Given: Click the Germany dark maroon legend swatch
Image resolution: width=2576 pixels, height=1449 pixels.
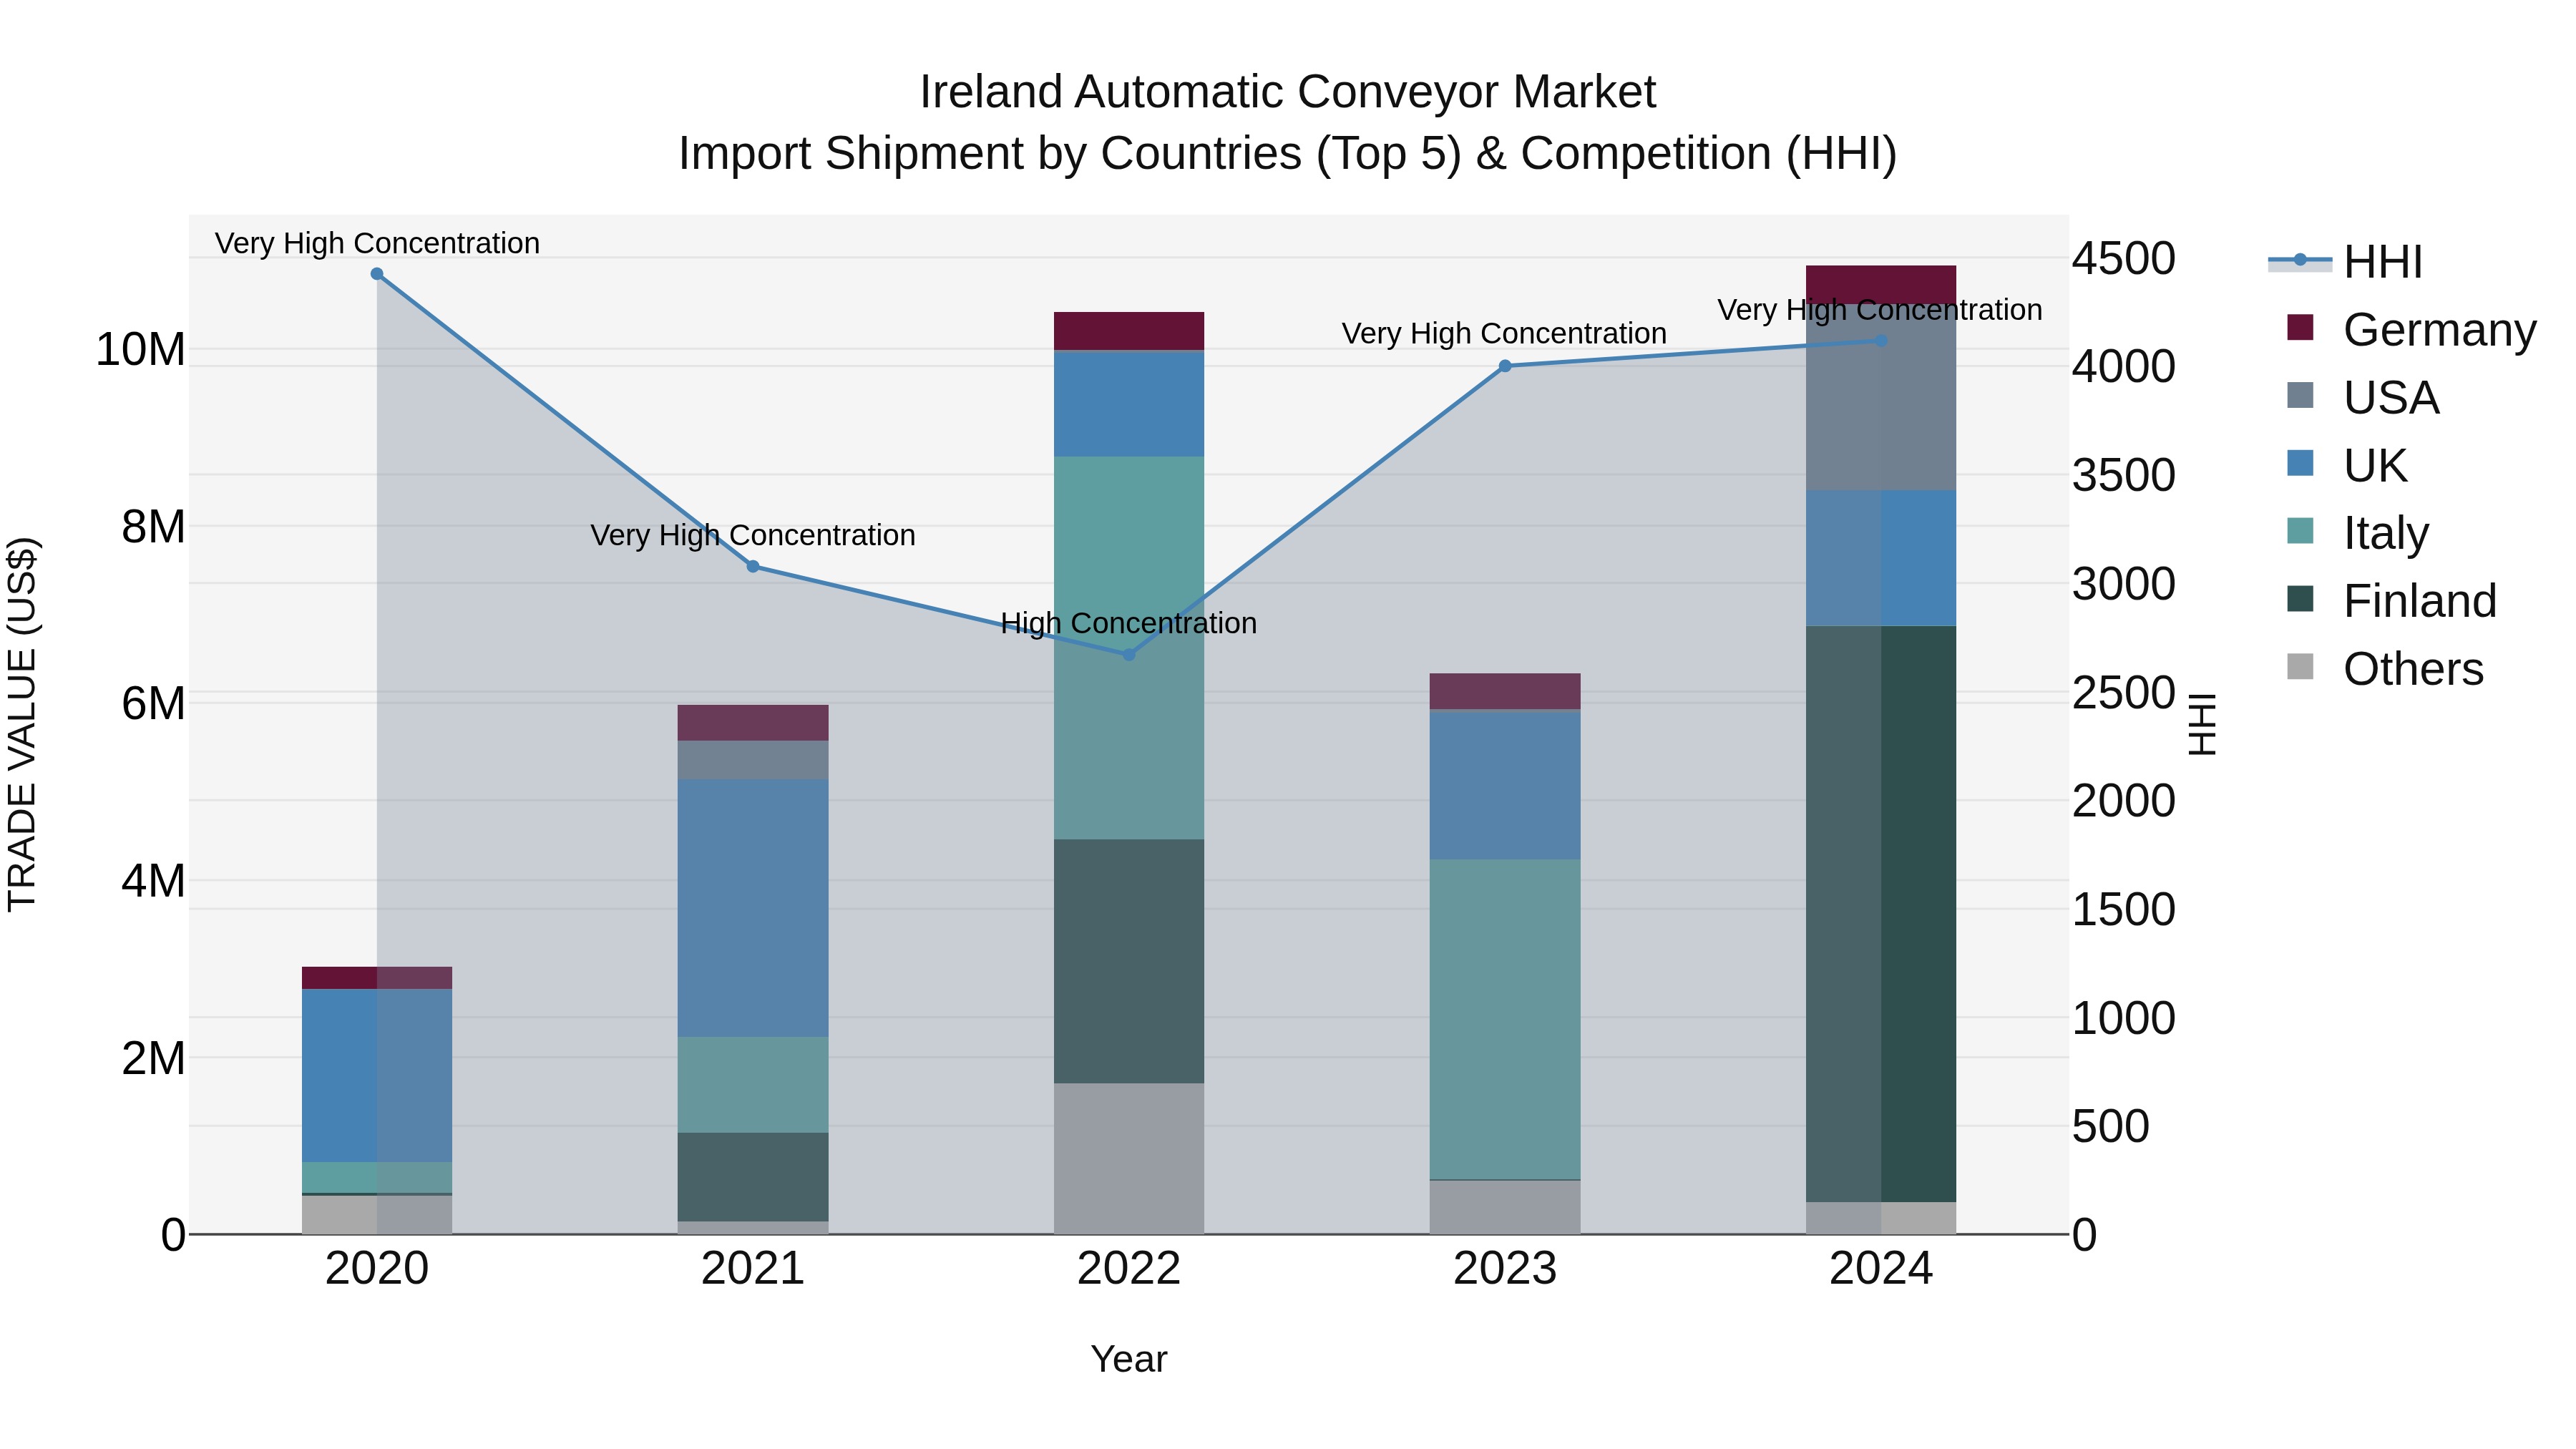Looking at the screenshot, I should [2300, 327].
